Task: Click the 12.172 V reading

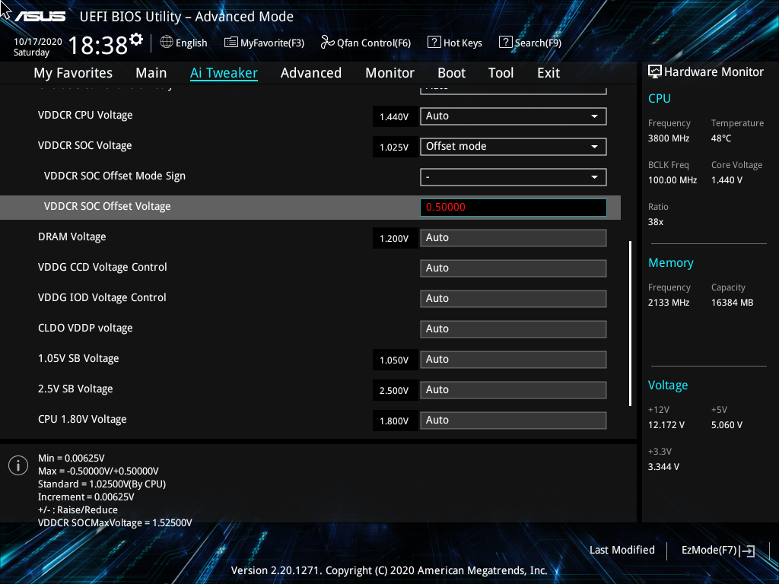Action: coord(666,425)
